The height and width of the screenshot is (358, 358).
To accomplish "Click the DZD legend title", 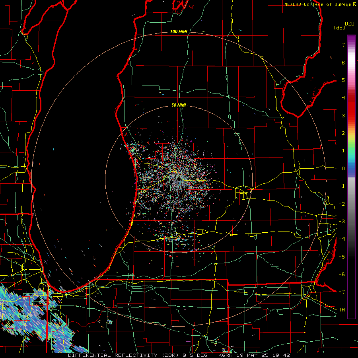I will [x=349, y=24].
